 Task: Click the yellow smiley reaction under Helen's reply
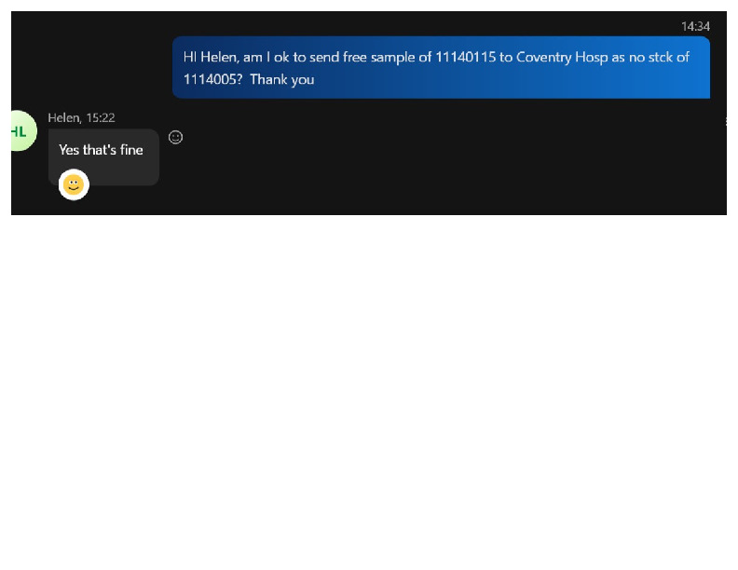point(74,184)
